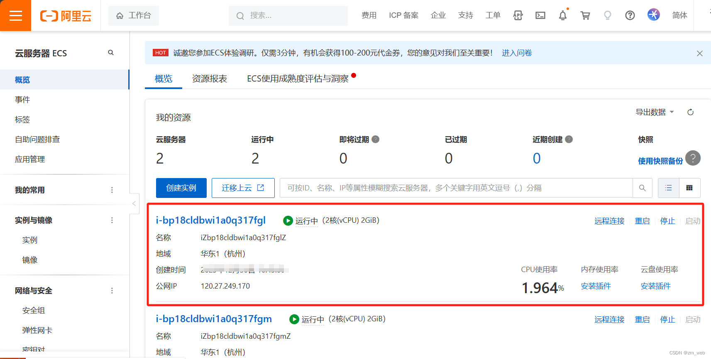Open the hamburger main menu
The height and width of the screenshot is (359, 711).
15,16
